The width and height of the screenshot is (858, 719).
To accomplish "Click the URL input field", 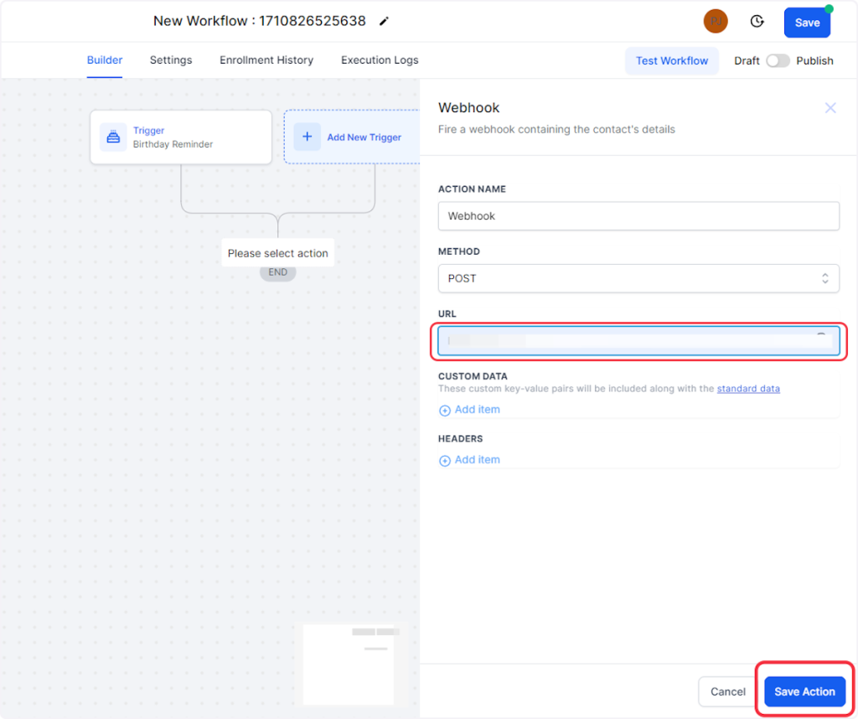I will (x=638, y=341).
